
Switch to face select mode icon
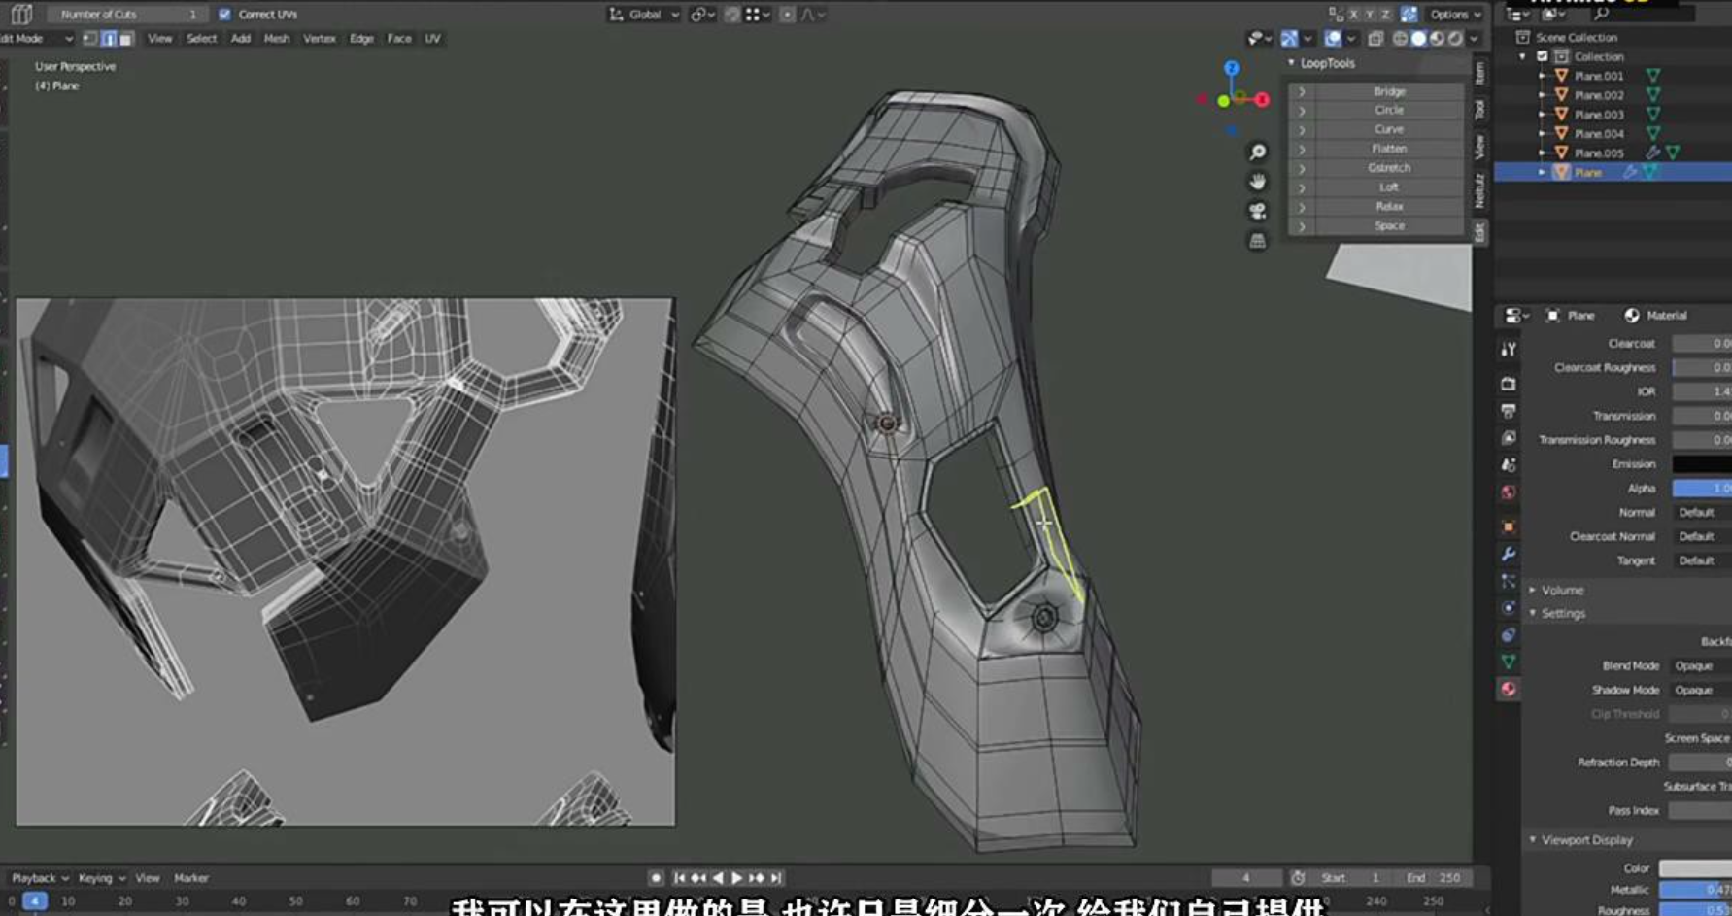tap(126, 39)
